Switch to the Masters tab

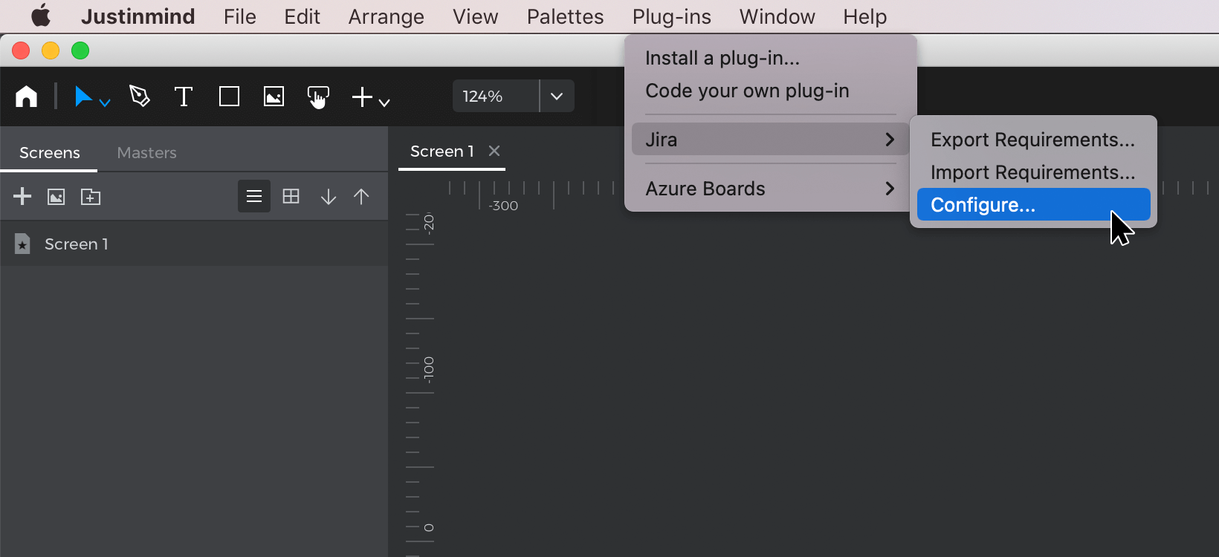[x=146, y=153]
